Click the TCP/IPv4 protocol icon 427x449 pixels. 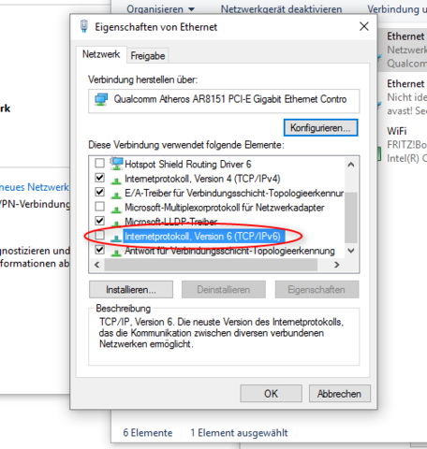click(116, 181)
